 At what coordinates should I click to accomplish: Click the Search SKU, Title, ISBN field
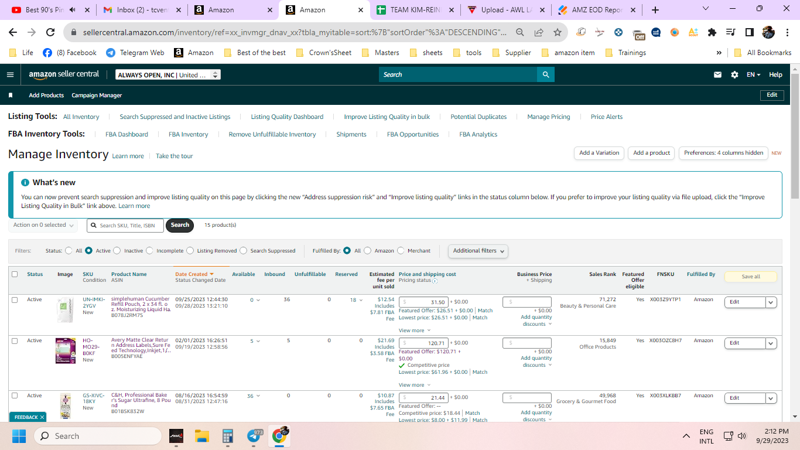point(125,226)
